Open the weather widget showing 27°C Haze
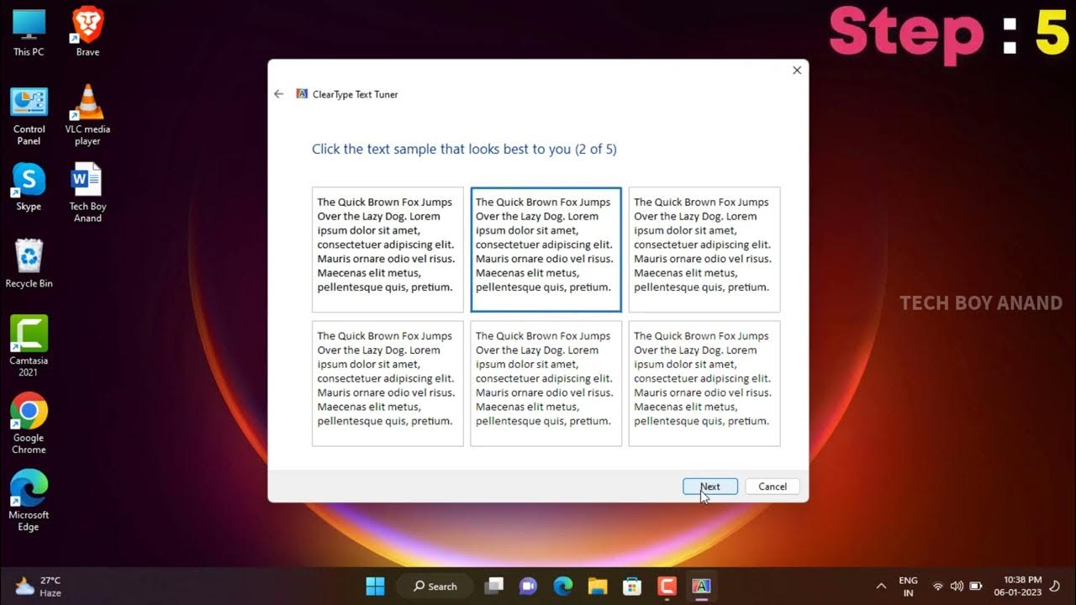The width and height of the screenshot is (1076, 605). click(39, 586)
